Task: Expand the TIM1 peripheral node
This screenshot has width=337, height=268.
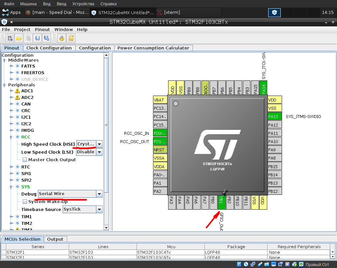Action: [12, 217]
